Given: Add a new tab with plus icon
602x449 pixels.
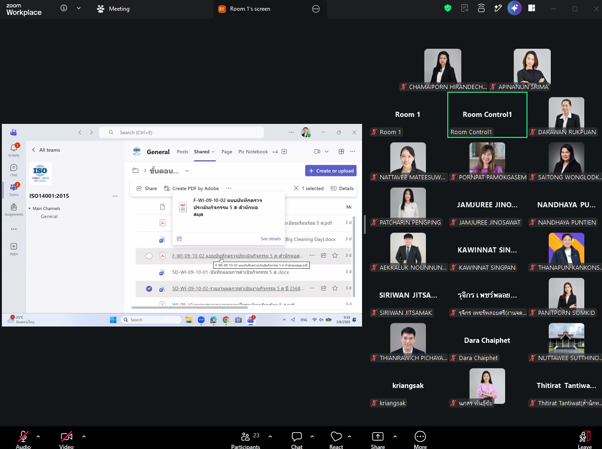Looking at the screenshot, I should pyautogui.click(x=284, y=151).
